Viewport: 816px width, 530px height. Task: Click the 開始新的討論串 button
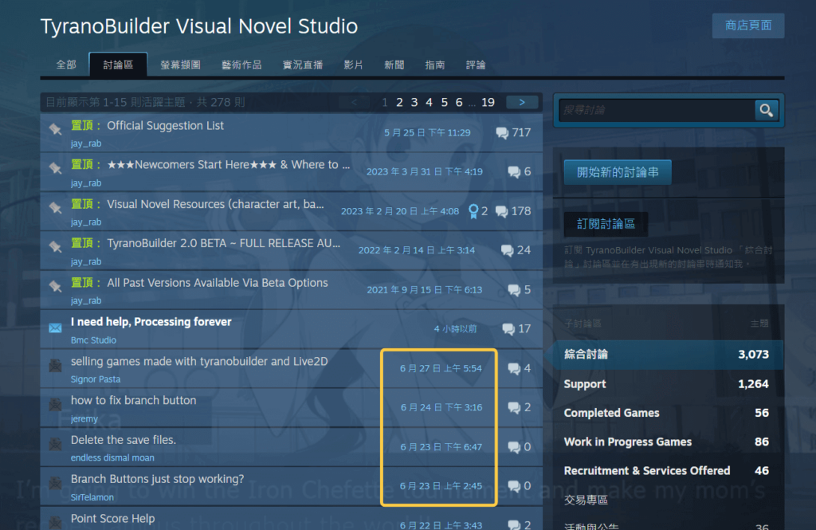(x=618, y=172)
